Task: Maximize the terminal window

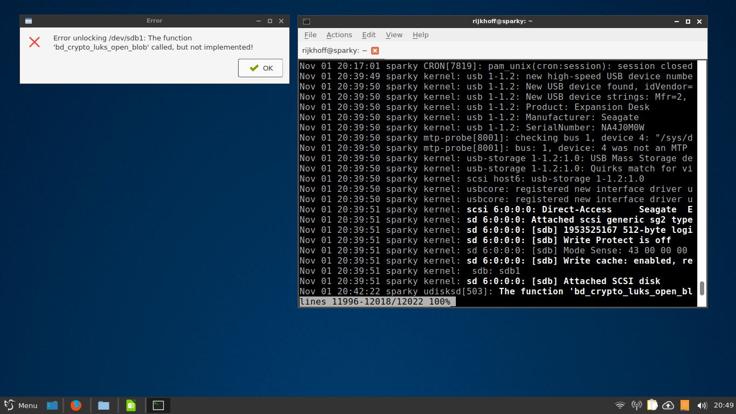Action: [688, 21]
